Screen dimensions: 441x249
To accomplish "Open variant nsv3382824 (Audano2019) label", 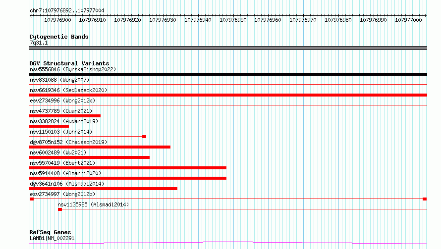I will (64, 121).
